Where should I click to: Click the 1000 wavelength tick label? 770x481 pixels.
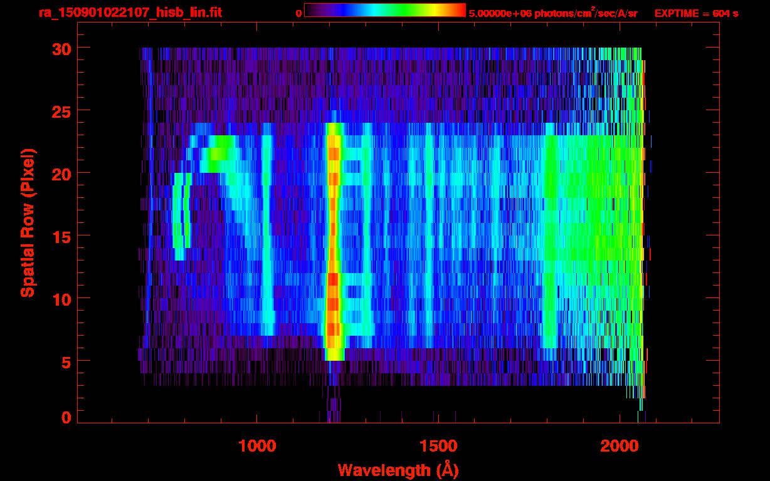click(257, 446)
